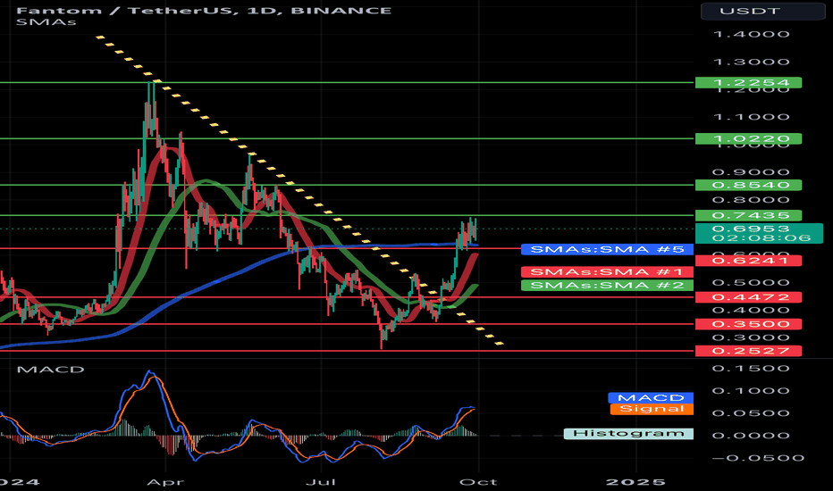
Task: Click the 1.1000 price scale value
Action: pos(751,117)
